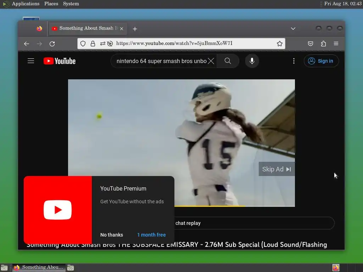Screen dimensions: 363x272
Task: Bookmark this page with star
Action: click(x=280, y=44)
